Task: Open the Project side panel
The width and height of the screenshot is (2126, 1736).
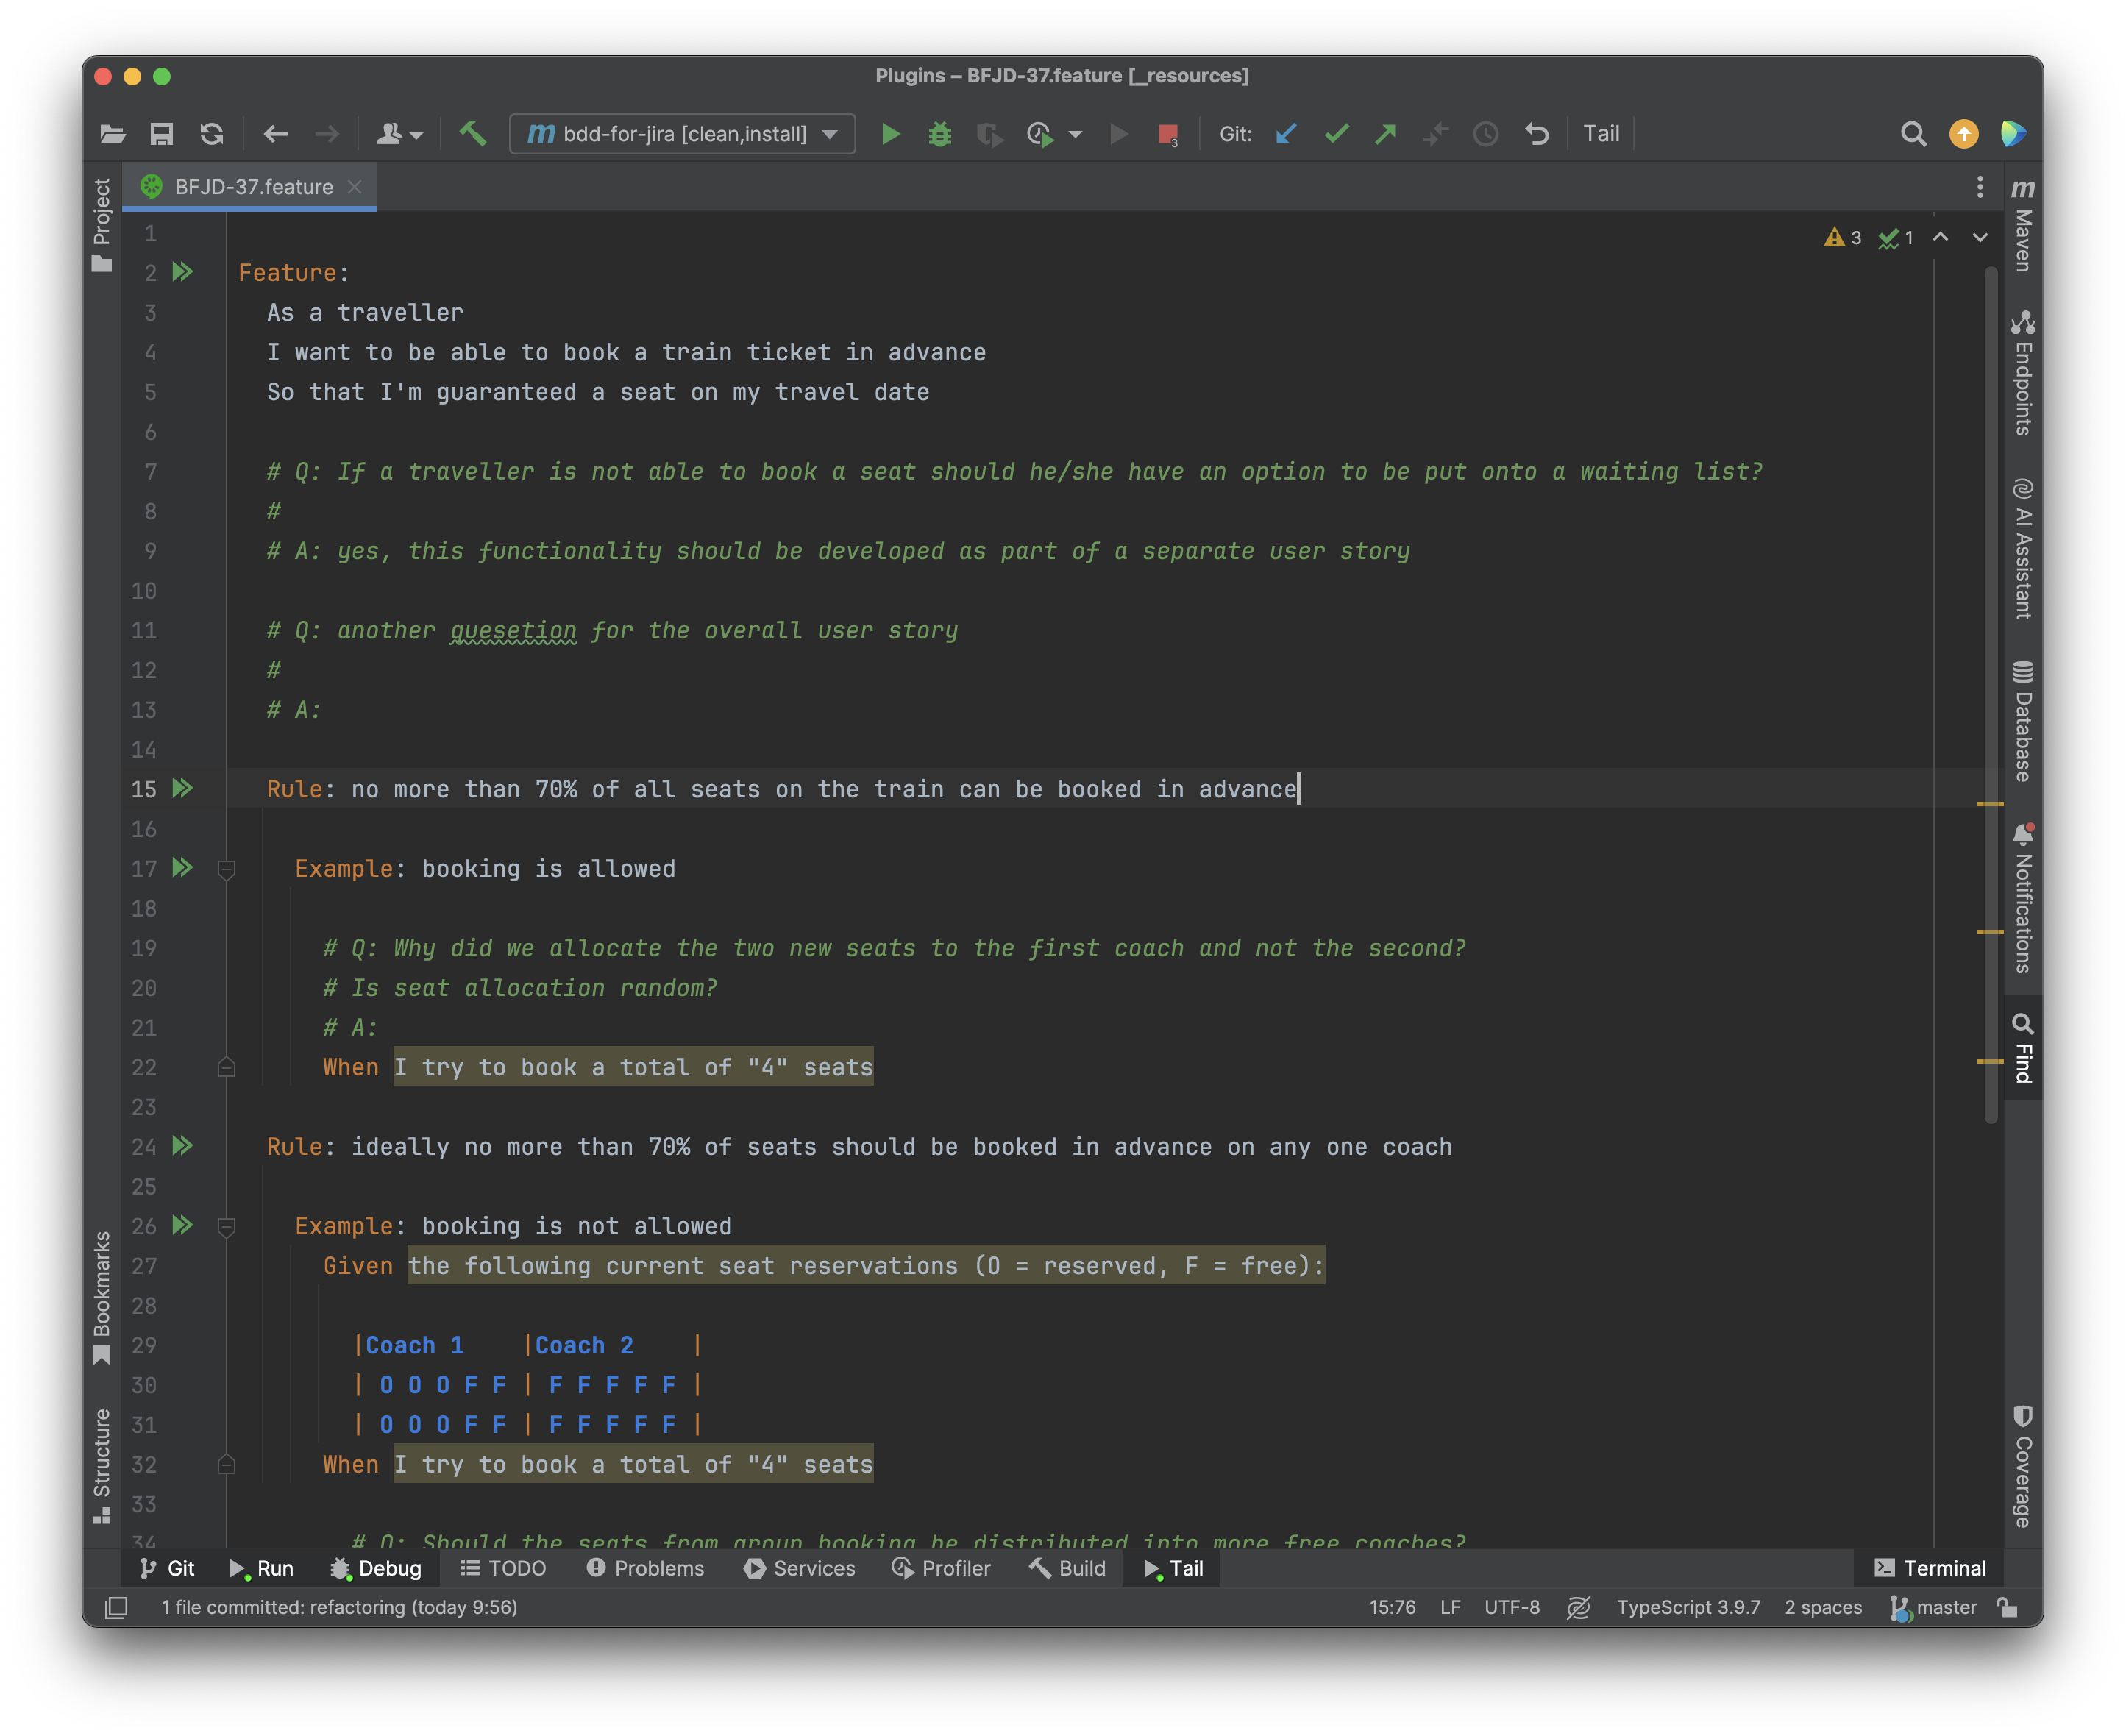Action: (101, 224)
